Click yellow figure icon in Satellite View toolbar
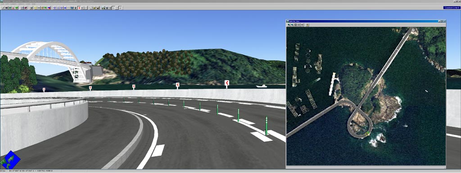Screen dimensions: 461x173 [x=307, y=25]
